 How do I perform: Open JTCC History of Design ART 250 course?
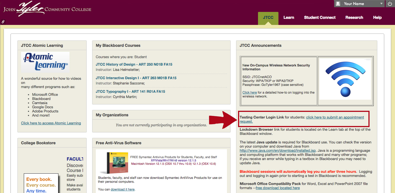point(134,65)
